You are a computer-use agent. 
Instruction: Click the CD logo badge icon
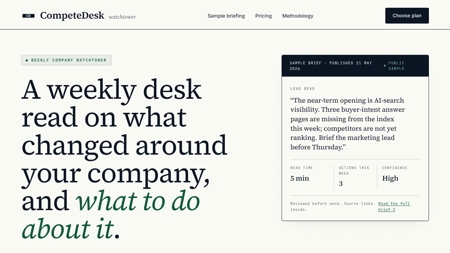tap(28, 16)
